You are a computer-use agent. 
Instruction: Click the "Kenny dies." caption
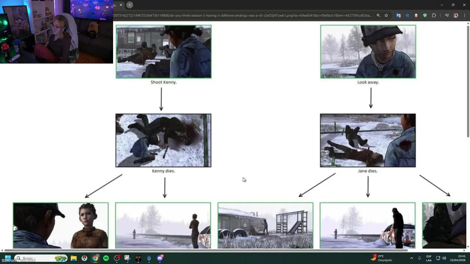click(163, 171)
